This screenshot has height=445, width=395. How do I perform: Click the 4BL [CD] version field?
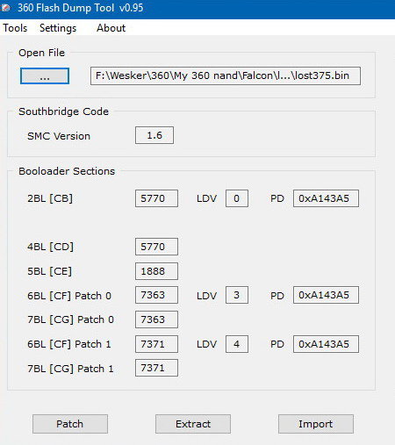156,247
